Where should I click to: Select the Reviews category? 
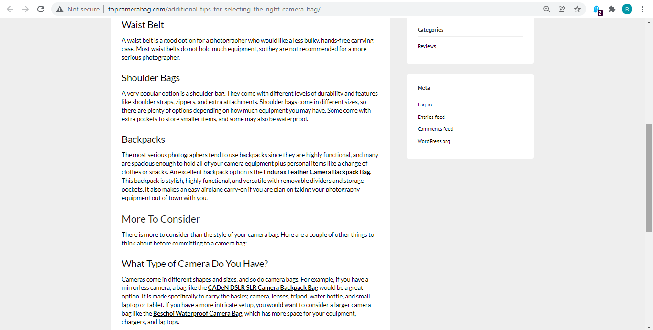coord(427,46)
